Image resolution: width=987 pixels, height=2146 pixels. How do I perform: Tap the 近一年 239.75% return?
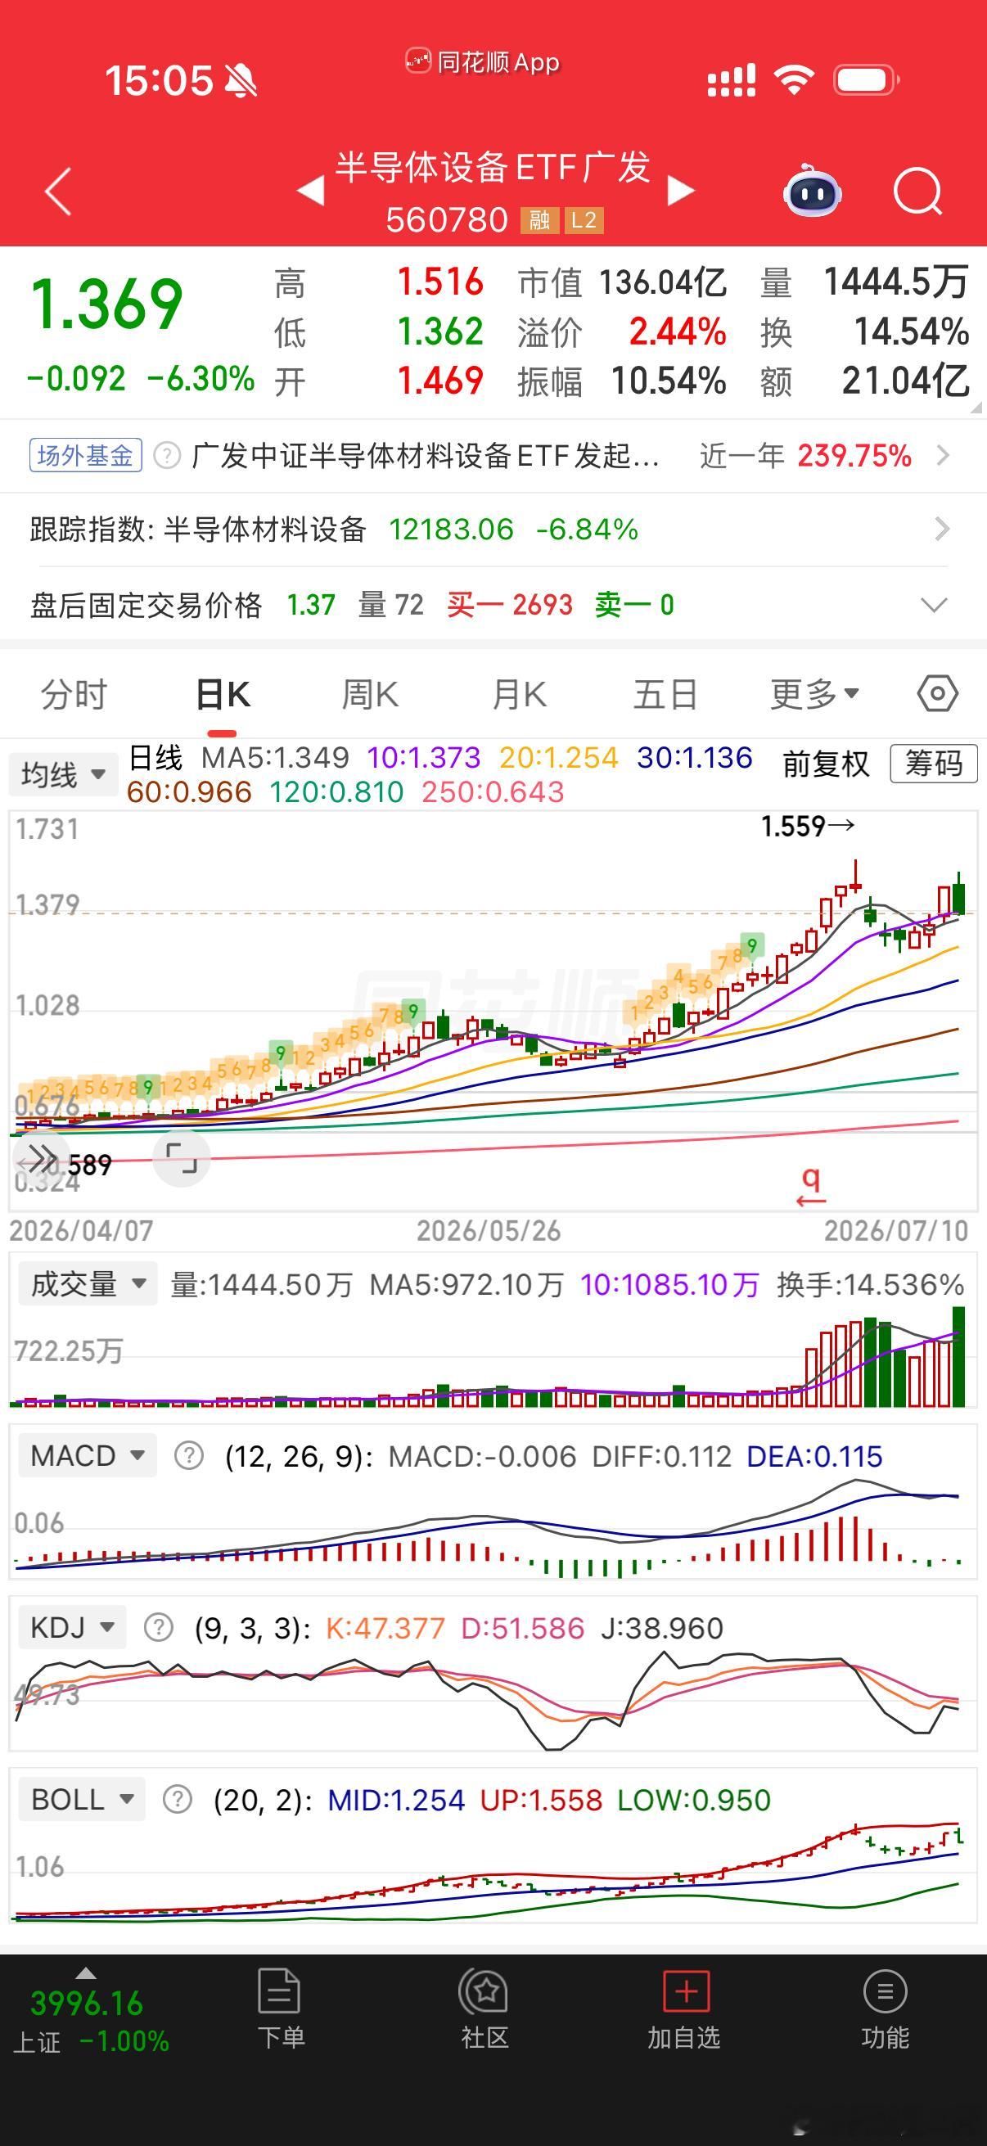click(805, 456)
